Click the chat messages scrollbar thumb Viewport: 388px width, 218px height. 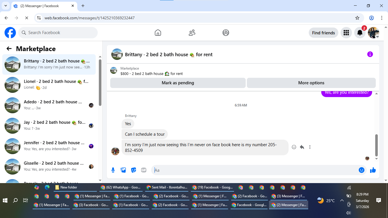coord(377,145)
